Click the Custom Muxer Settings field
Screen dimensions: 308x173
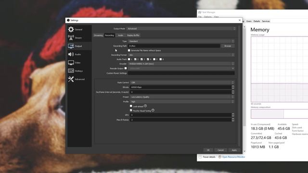coord(181,73)
